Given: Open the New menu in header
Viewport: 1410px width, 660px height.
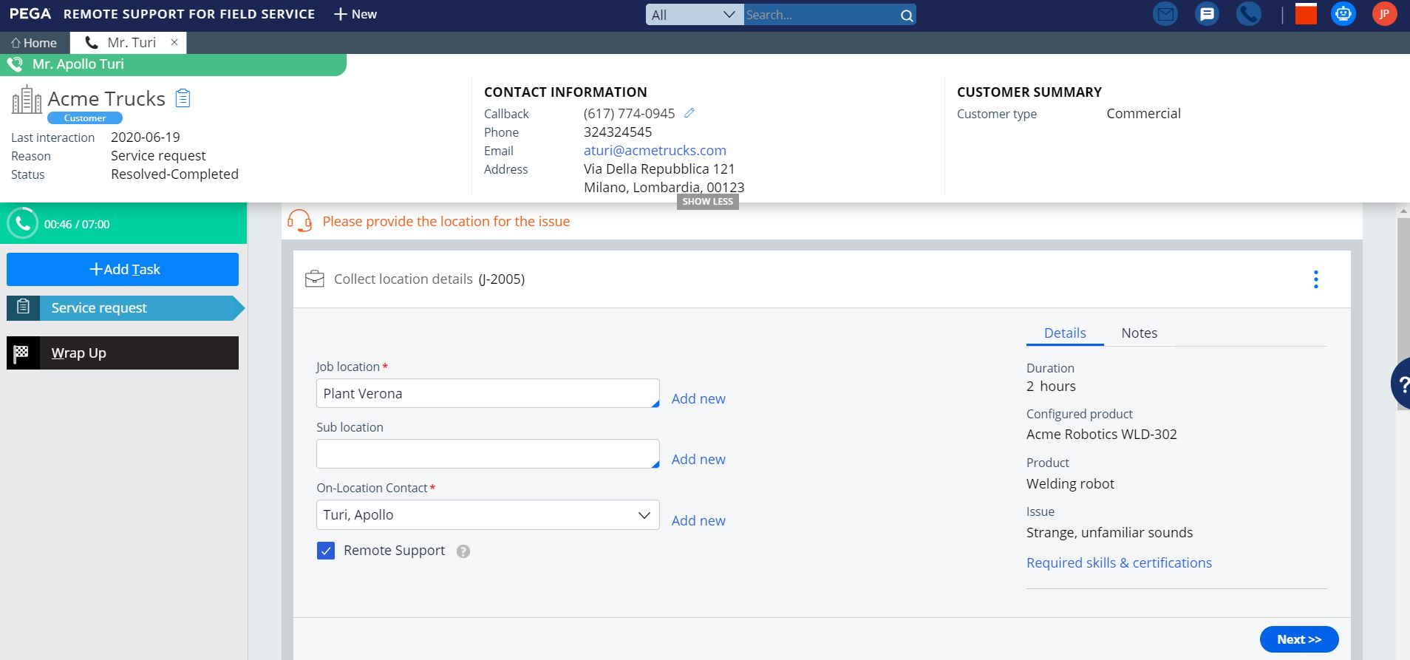Looking at the screenshot, I should [355, 14].
